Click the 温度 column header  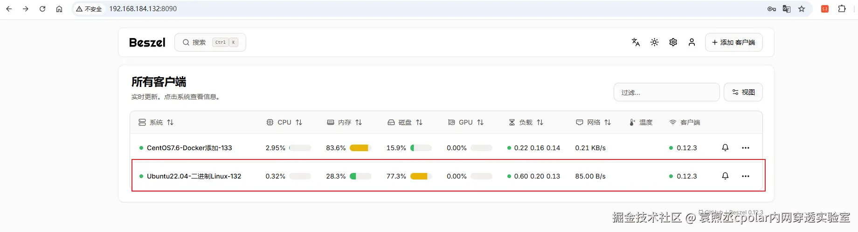point(641,122)
